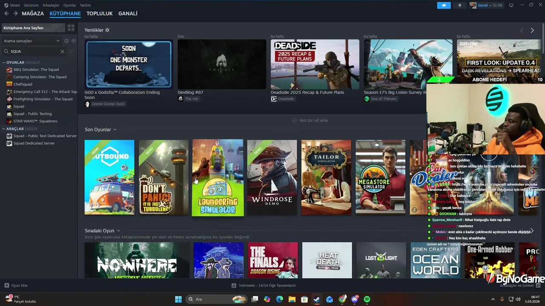Open the Yardım menu

point(86,5)
